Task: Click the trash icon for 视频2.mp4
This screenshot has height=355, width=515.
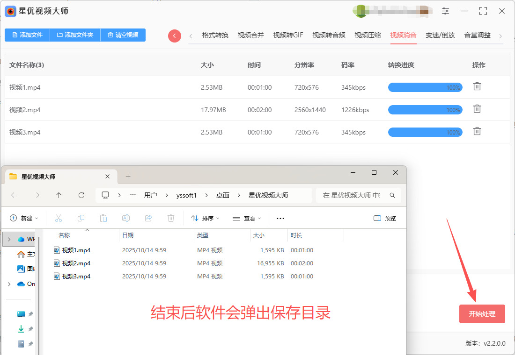Action: pyautogui.click(x=477, y=109)
